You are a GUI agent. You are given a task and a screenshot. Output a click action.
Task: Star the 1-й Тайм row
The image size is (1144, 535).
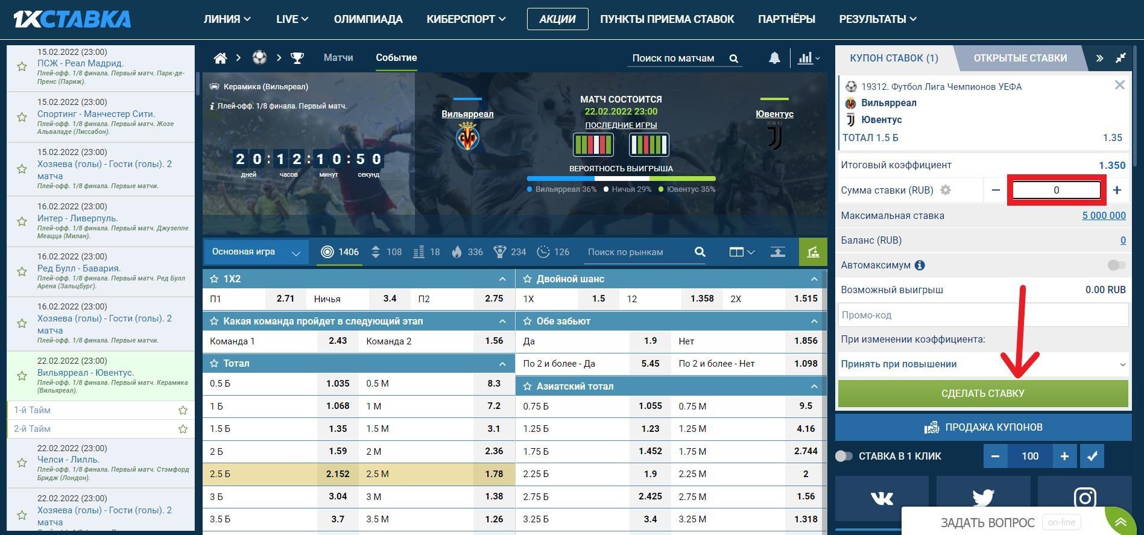pyautogui.click(x=183, y=410)
